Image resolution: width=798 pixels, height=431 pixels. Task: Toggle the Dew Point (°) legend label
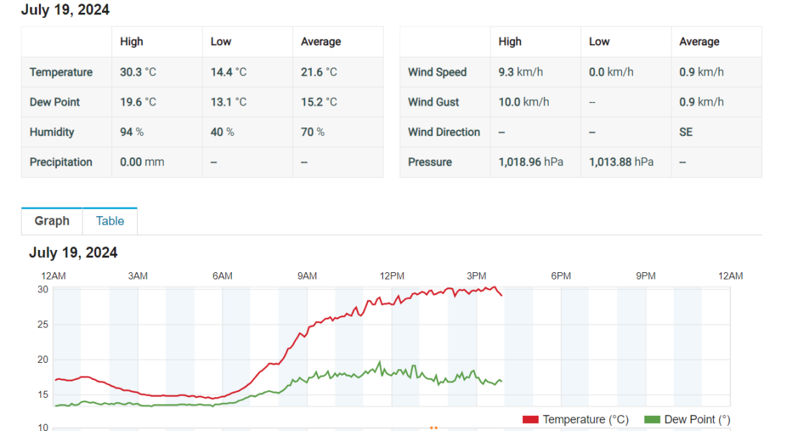tap(697, 420)
